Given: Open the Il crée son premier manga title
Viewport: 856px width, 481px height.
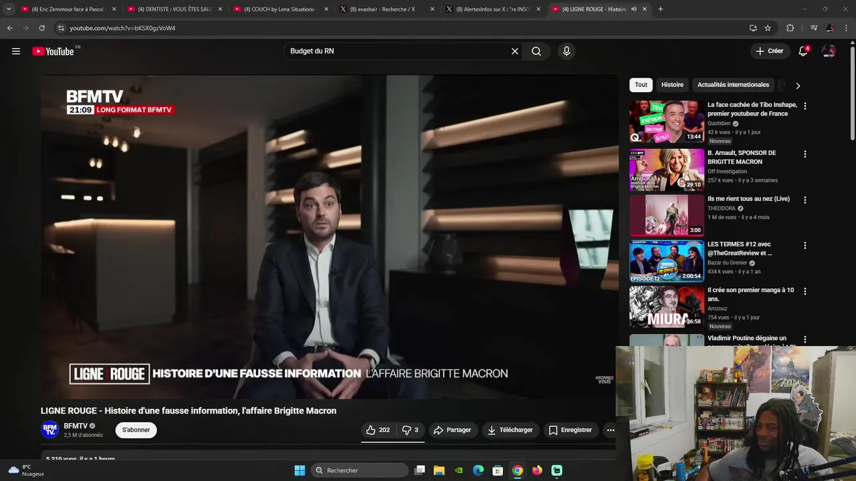Looking at the screenshot, I should pos(751,295).
